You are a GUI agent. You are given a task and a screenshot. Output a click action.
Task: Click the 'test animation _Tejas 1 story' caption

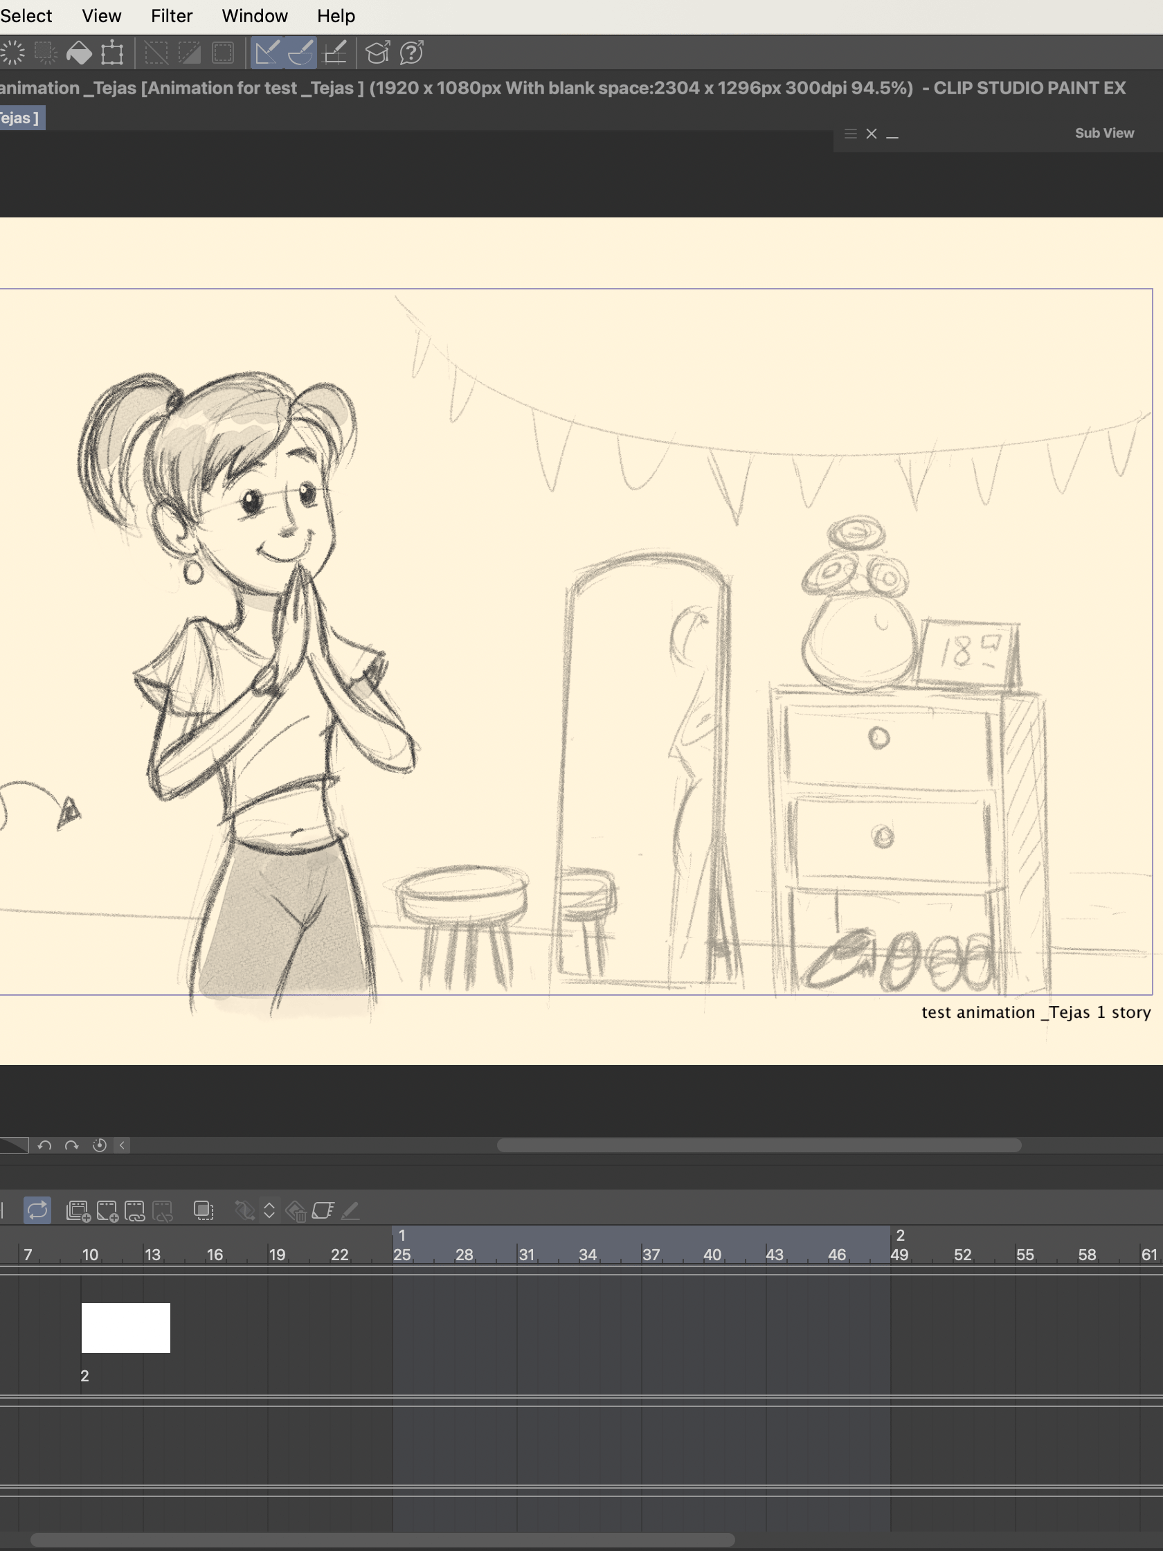click(x=1036, y=1012)
